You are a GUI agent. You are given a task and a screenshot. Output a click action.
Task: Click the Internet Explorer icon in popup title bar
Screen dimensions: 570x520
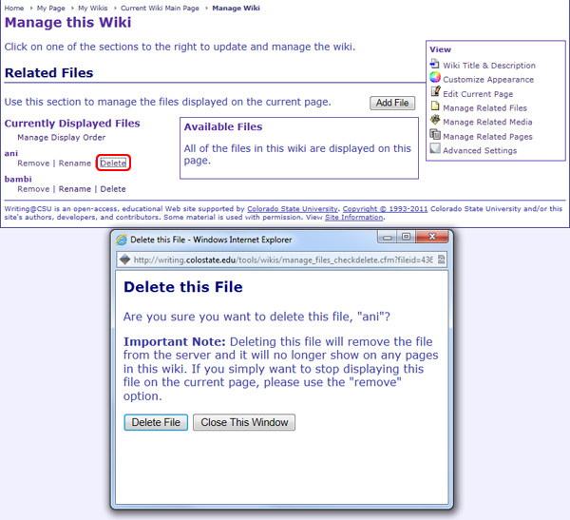coord(121,240)
